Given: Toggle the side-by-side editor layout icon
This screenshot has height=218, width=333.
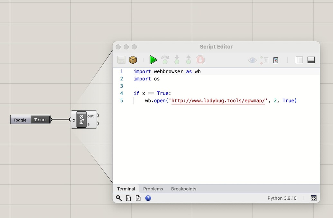Looking at the screenshot, I should (299, 60).
